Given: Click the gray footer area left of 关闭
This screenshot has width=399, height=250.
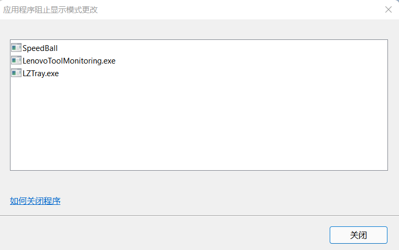Looking at the screenshot, I should [163, 234].
